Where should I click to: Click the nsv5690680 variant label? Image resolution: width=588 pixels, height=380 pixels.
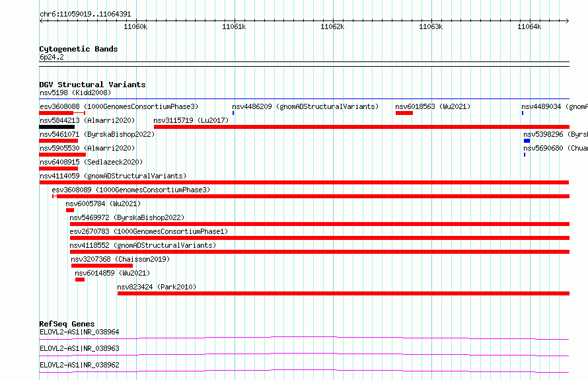tap(556, 148)
